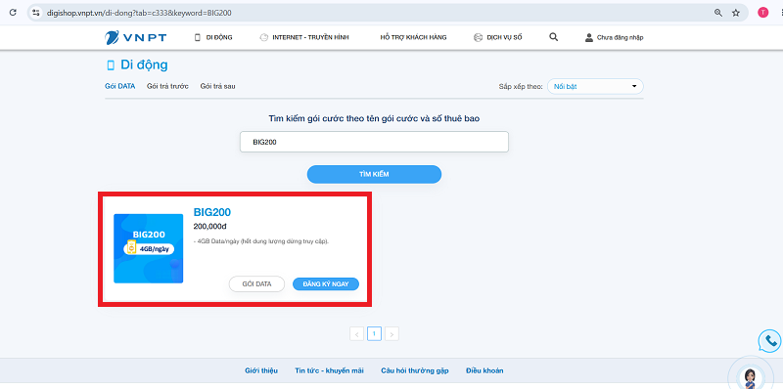This screenshot has width=783, height=389.
Task: Open the Giới thiệu footer link
Action: (x=261, y=370)
